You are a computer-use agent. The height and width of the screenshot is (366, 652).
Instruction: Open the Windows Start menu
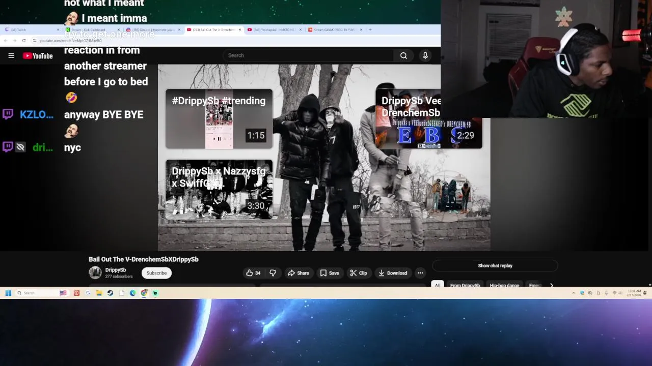coord(8,293)
